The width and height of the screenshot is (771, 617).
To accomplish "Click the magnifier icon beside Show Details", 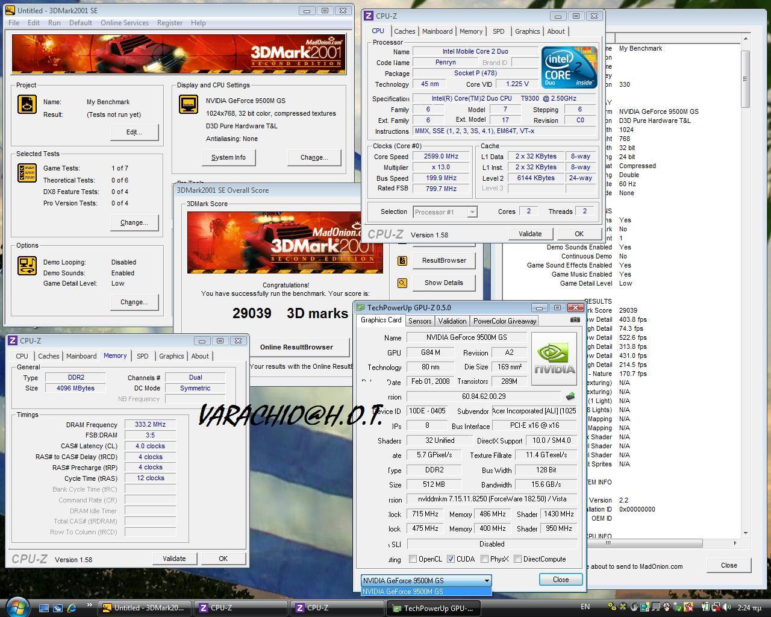I will coord(402,283).
